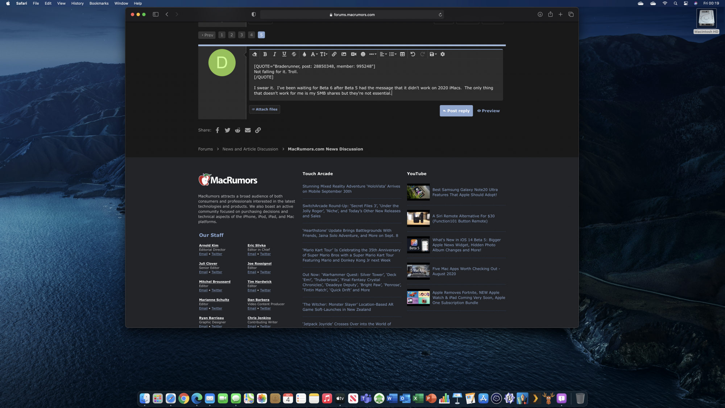This screenshot has height=408, width=725.
Task: Expand the more options ellipsis dropdown
Action: (373, 54)
